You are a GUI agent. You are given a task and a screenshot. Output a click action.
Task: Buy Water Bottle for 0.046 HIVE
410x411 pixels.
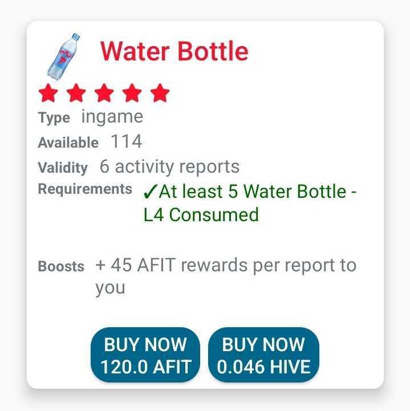264,355
